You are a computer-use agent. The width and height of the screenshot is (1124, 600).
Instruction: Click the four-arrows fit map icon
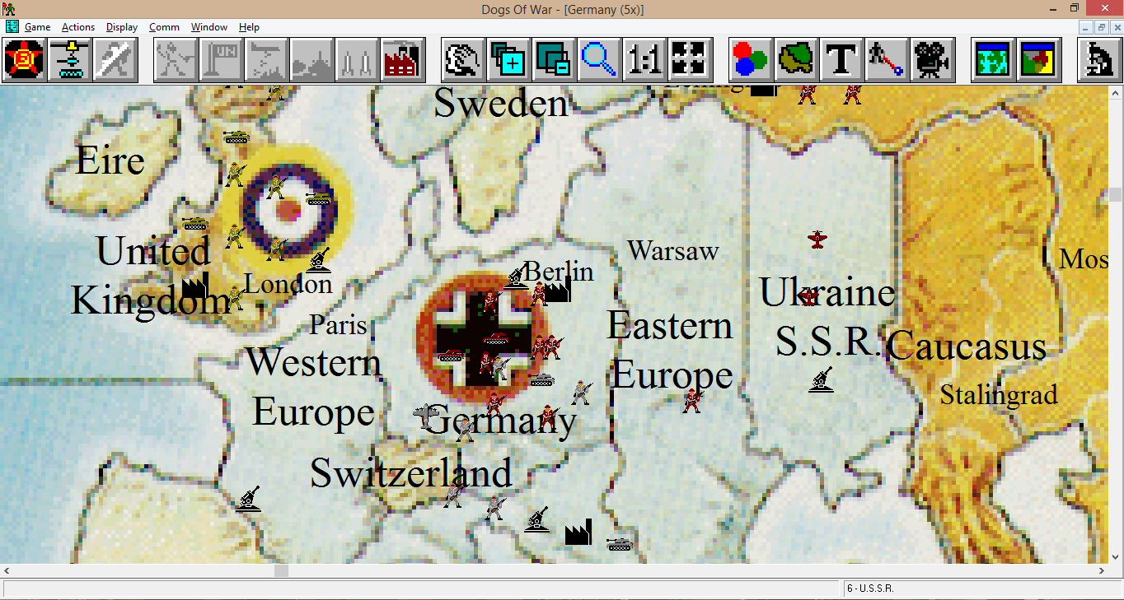691,59
